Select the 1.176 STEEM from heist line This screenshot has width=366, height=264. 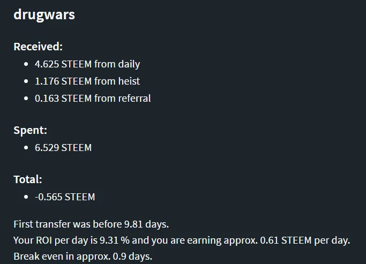[x=87, y=81]
